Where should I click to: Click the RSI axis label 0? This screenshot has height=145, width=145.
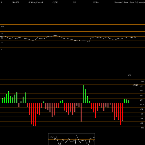1,50
